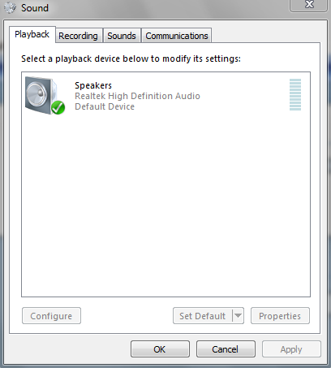Select the Speakers device icon
331x368 pixels.
(x=45, y=95)
